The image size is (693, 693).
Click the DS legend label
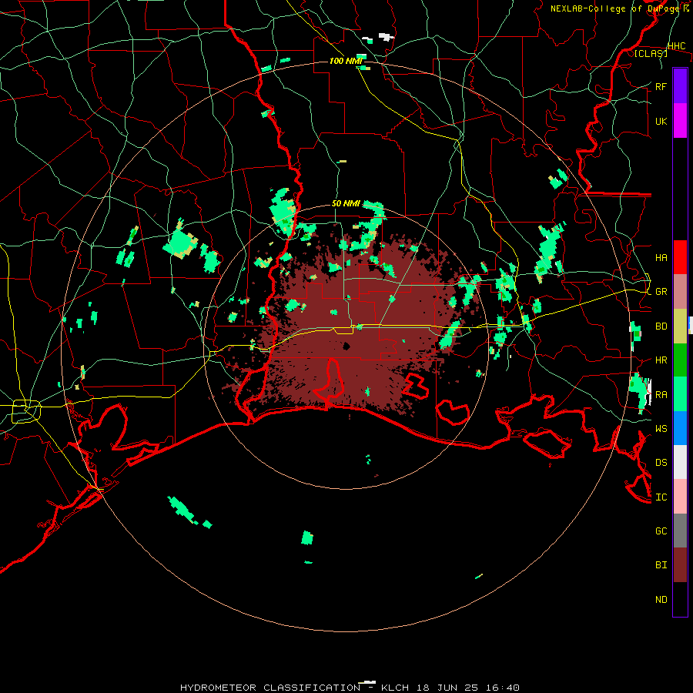click(661, 463)
